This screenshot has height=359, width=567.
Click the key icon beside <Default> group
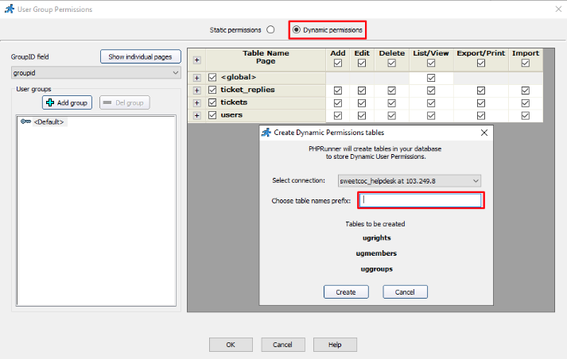coord(25,122)
